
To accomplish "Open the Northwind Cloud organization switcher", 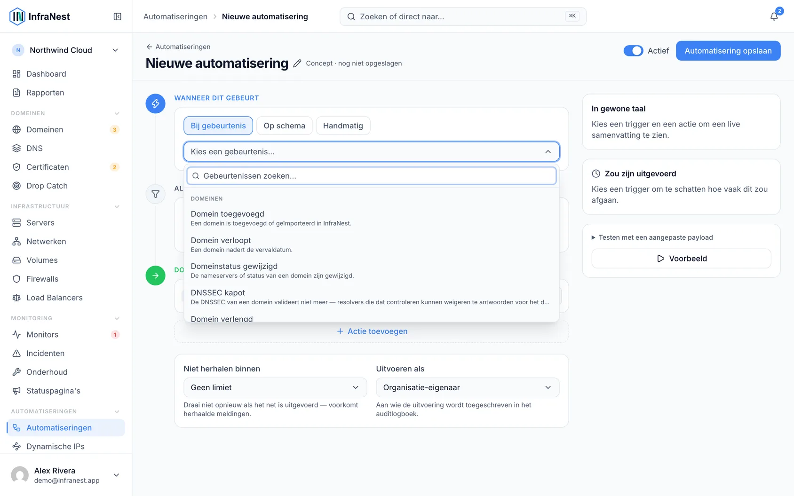I will point(66,50).
